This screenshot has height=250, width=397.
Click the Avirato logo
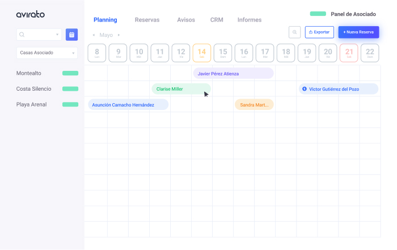coord(30,15)
